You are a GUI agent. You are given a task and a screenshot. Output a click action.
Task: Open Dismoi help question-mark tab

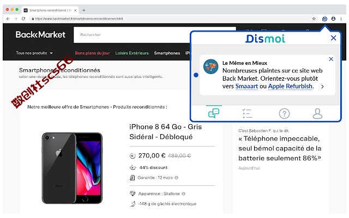point(284,113)
